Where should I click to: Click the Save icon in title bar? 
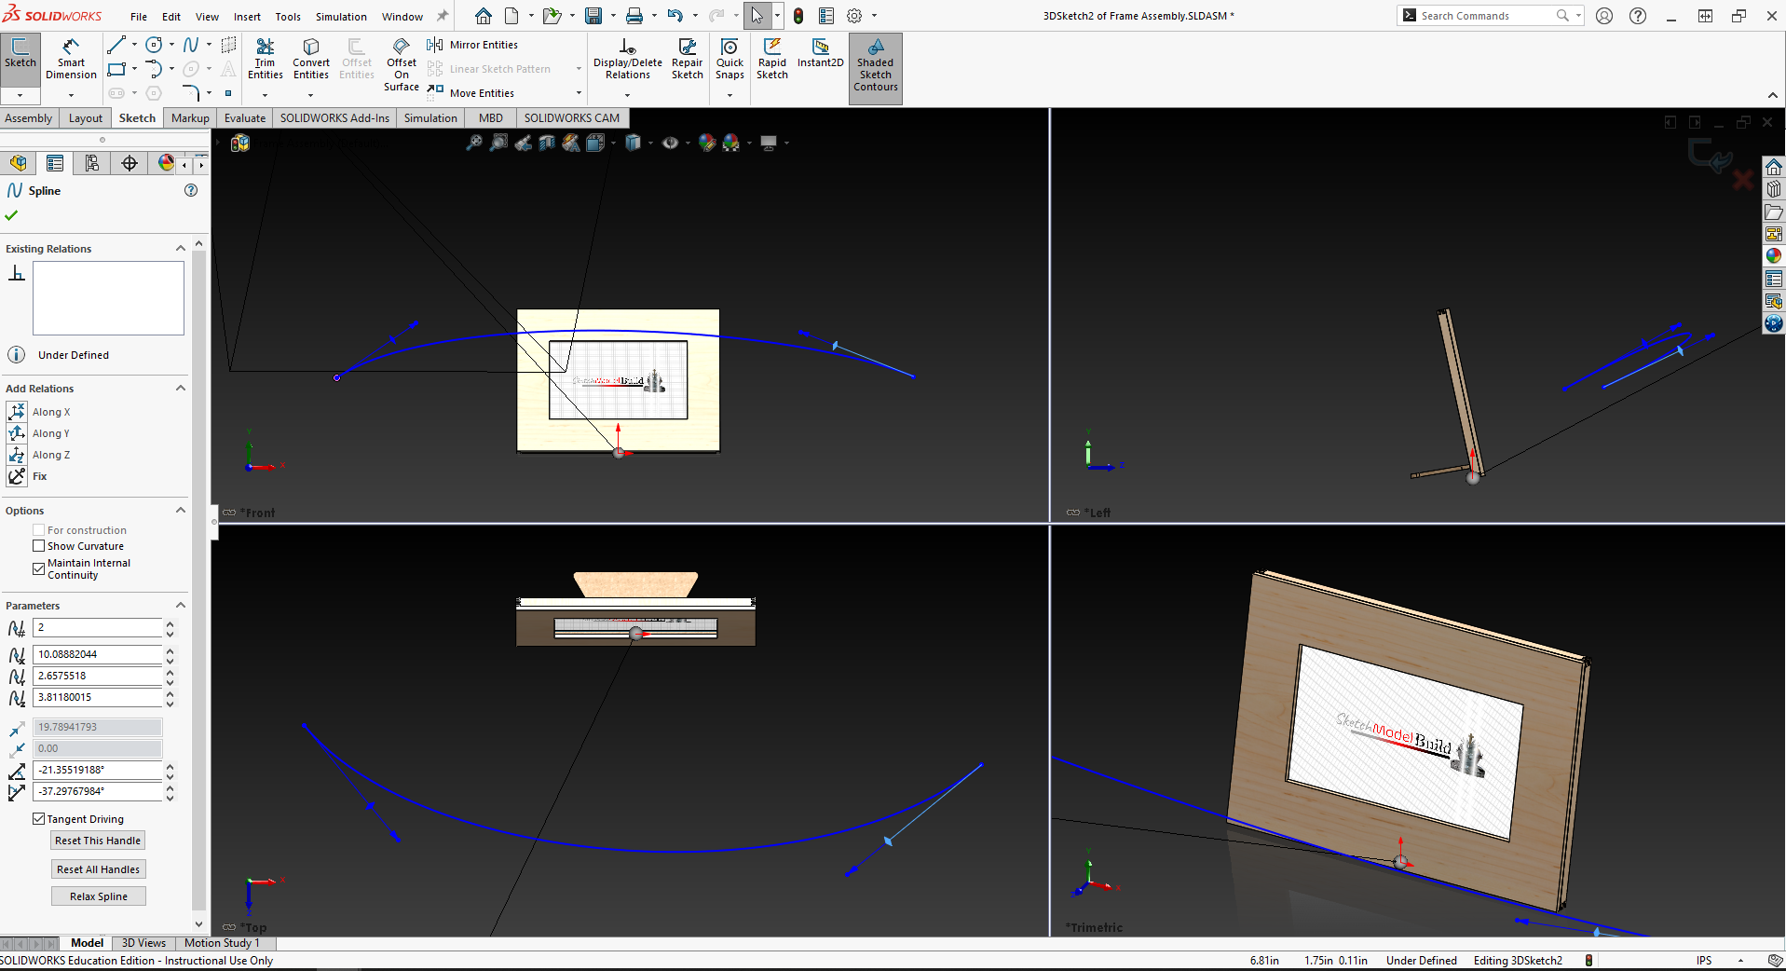[593, 16]
